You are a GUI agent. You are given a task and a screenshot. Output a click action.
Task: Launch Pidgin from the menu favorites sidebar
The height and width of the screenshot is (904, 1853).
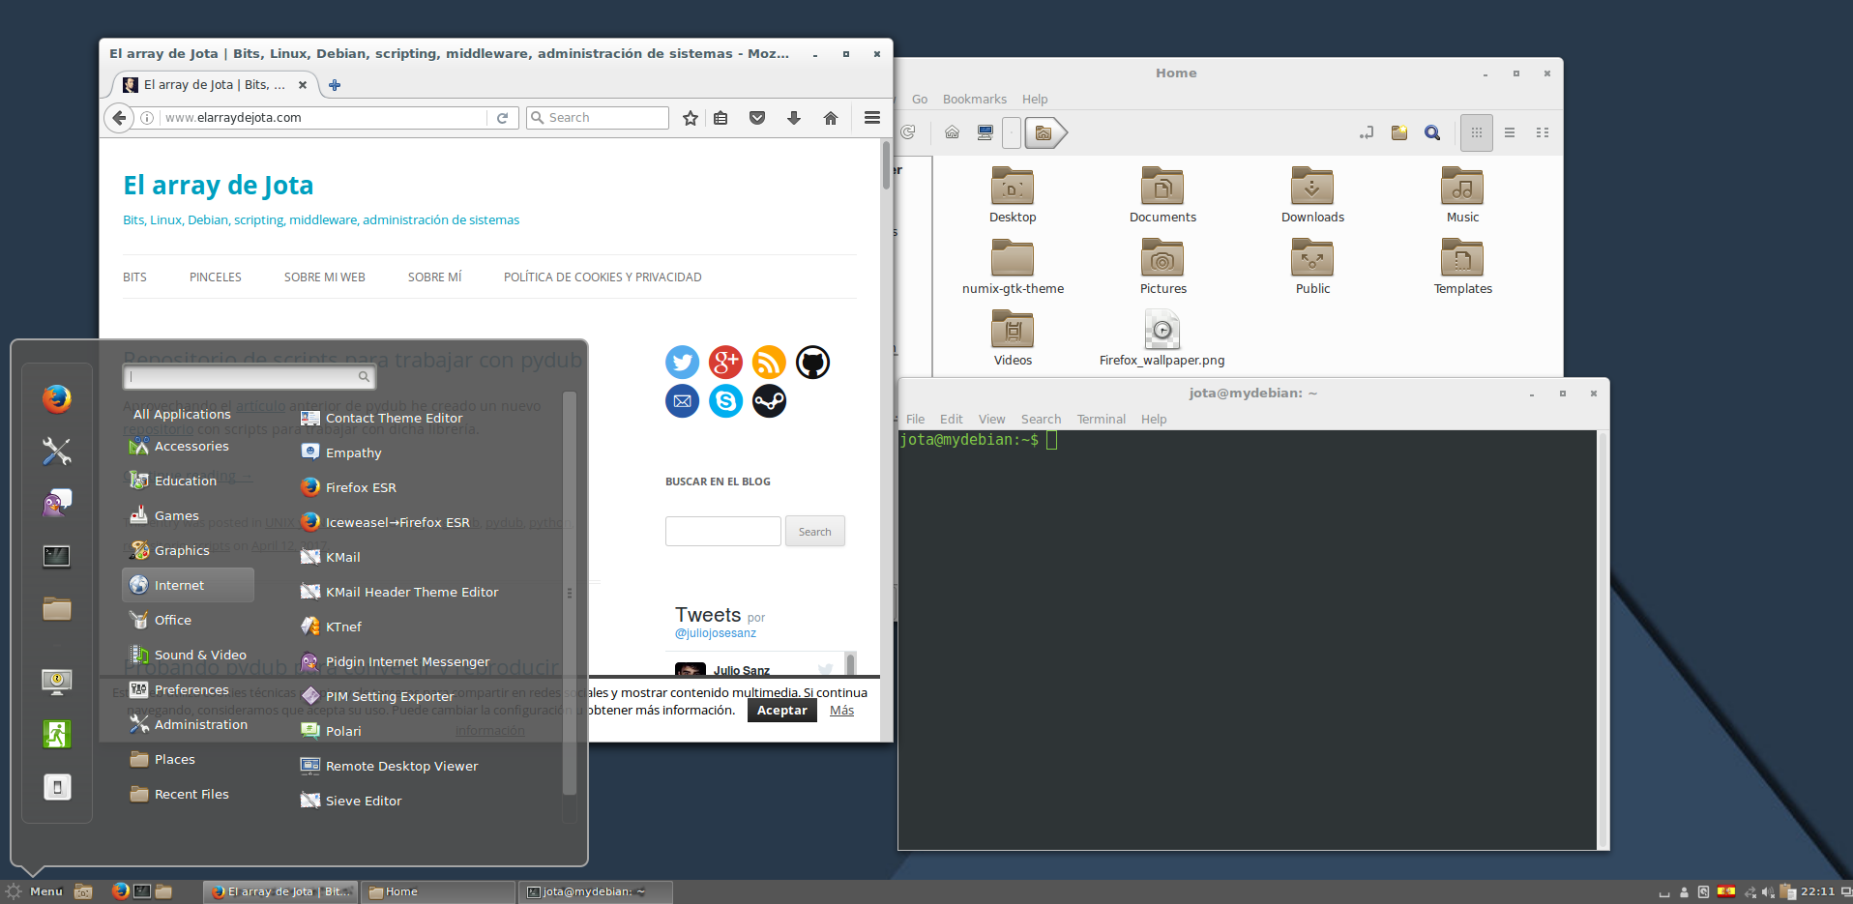tap(57, 503)
